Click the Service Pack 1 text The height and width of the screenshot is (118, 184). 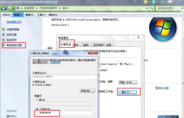click(60, 25)
